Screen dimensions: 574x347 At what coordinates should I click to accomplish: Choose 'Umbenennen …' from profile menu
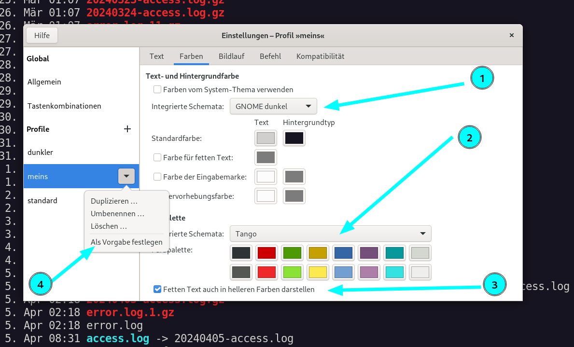[117, 213]
